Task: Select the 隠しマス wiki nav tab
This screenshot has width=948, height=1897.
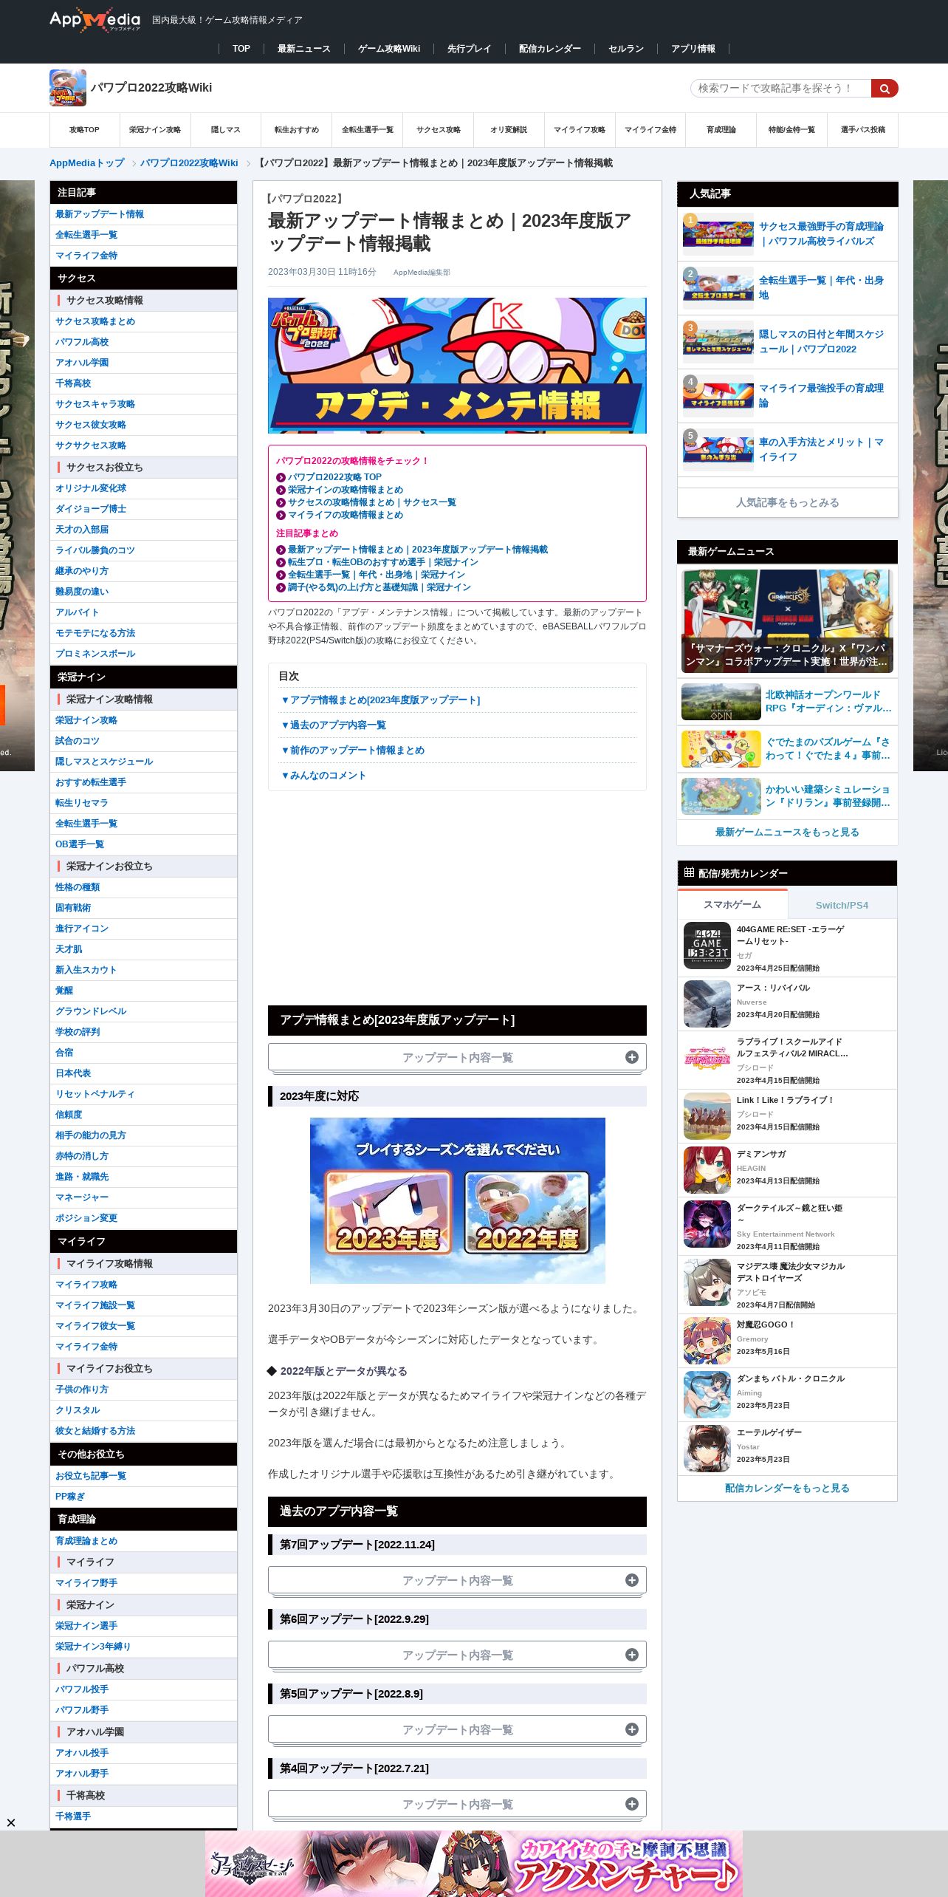Action: 226,130
